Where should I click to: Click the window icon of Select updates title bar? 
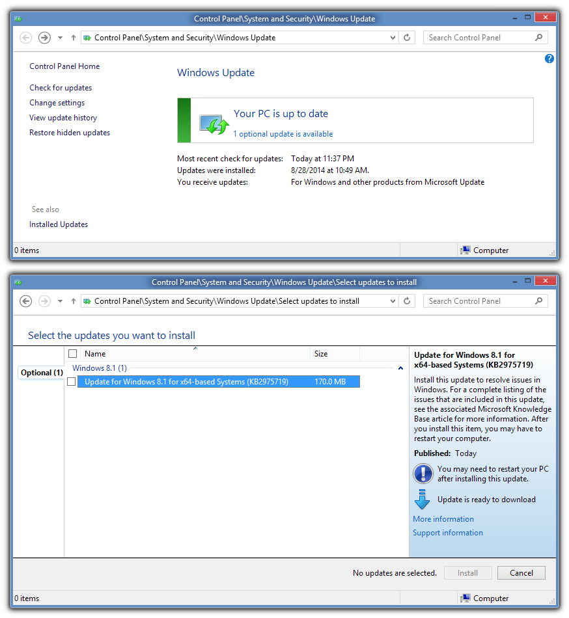coord(18,282)
